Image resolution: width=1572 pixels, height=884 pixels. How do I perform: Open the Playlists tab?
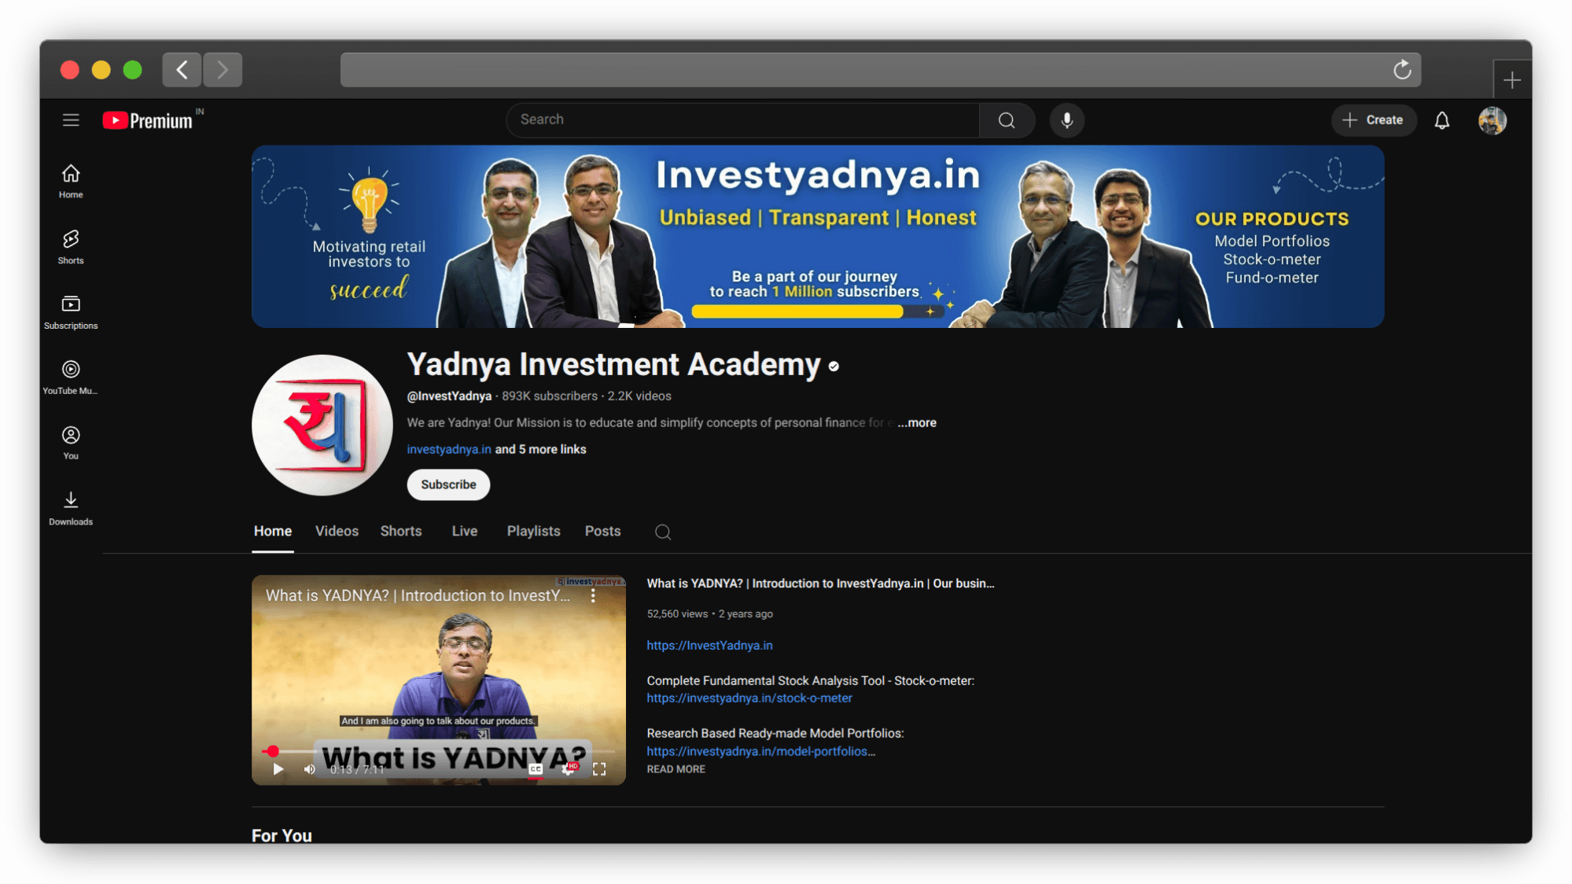click(533, 532)
